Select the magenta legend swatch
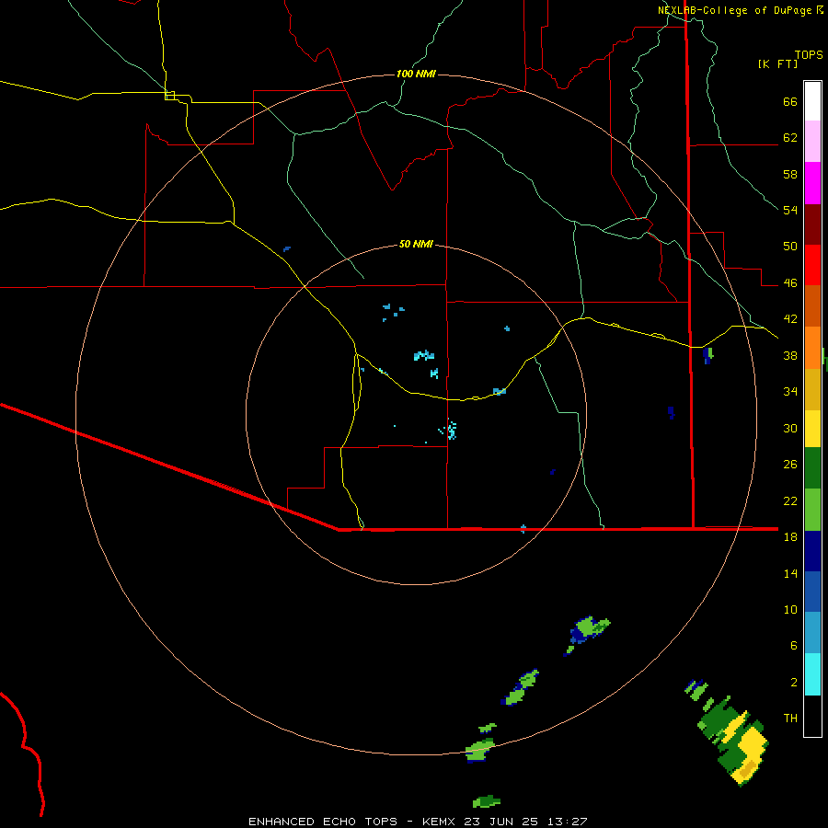 click(x=812, y=183)
